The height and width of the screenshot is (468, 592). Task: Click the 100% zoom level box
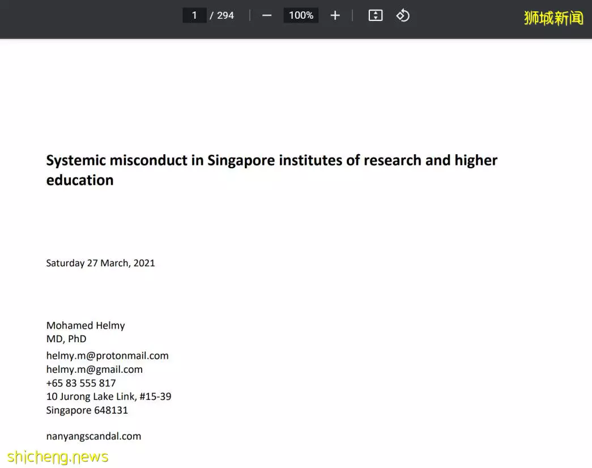[301, 15]
